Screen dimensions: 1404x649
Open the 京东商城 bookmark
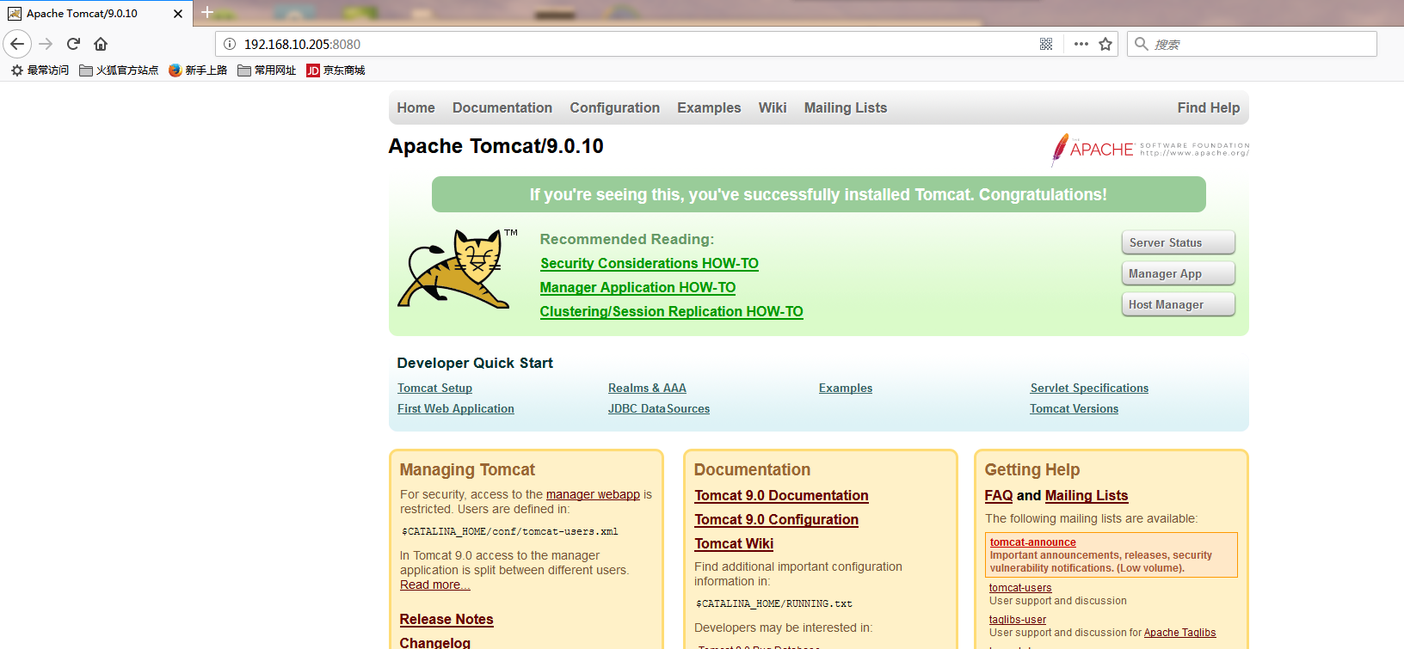click(x=336, y=70)
